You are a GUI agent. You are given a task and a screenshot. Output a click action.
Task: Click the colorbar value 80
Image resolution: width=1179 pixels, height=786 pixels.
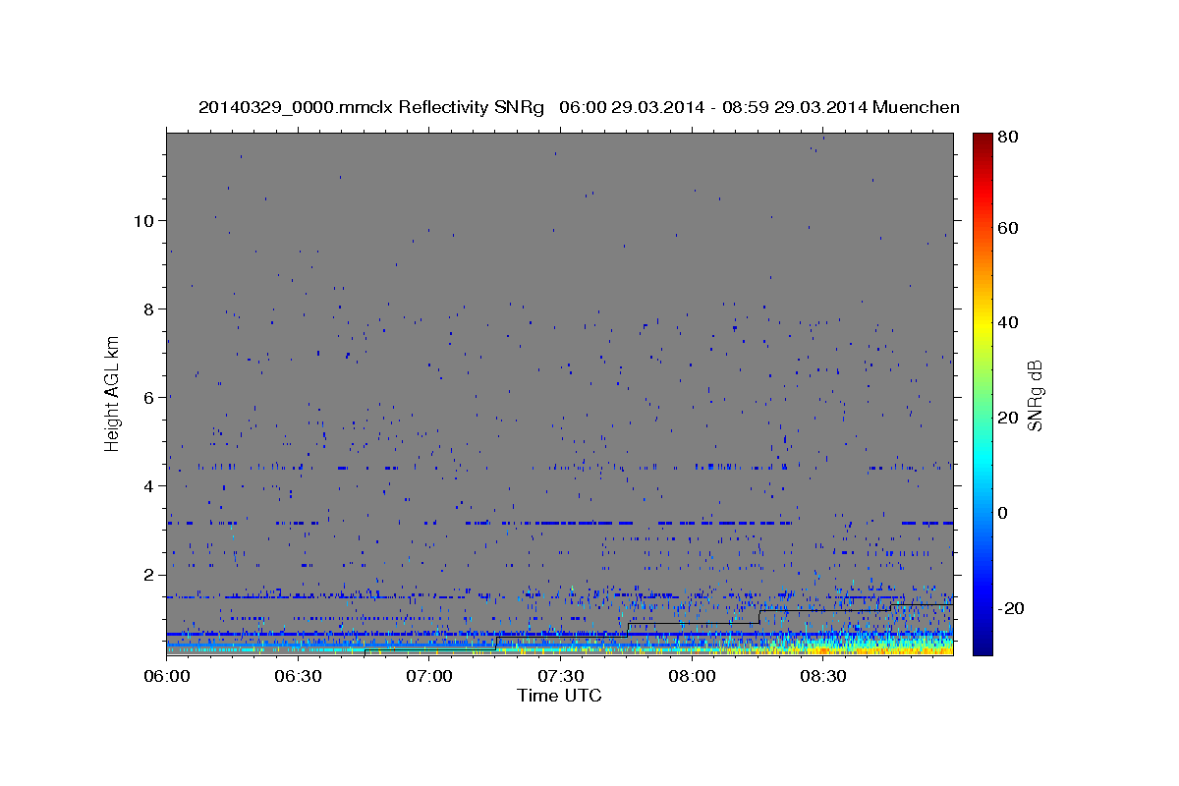(x=1006, y=137)
